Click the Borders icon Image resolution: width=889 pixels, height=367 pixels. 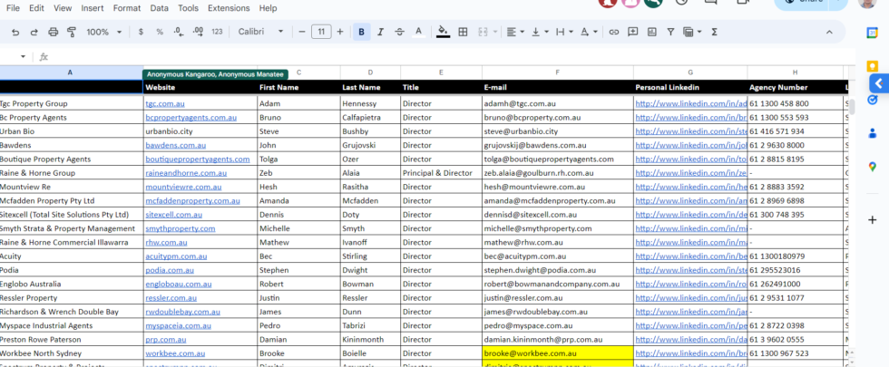463,32
